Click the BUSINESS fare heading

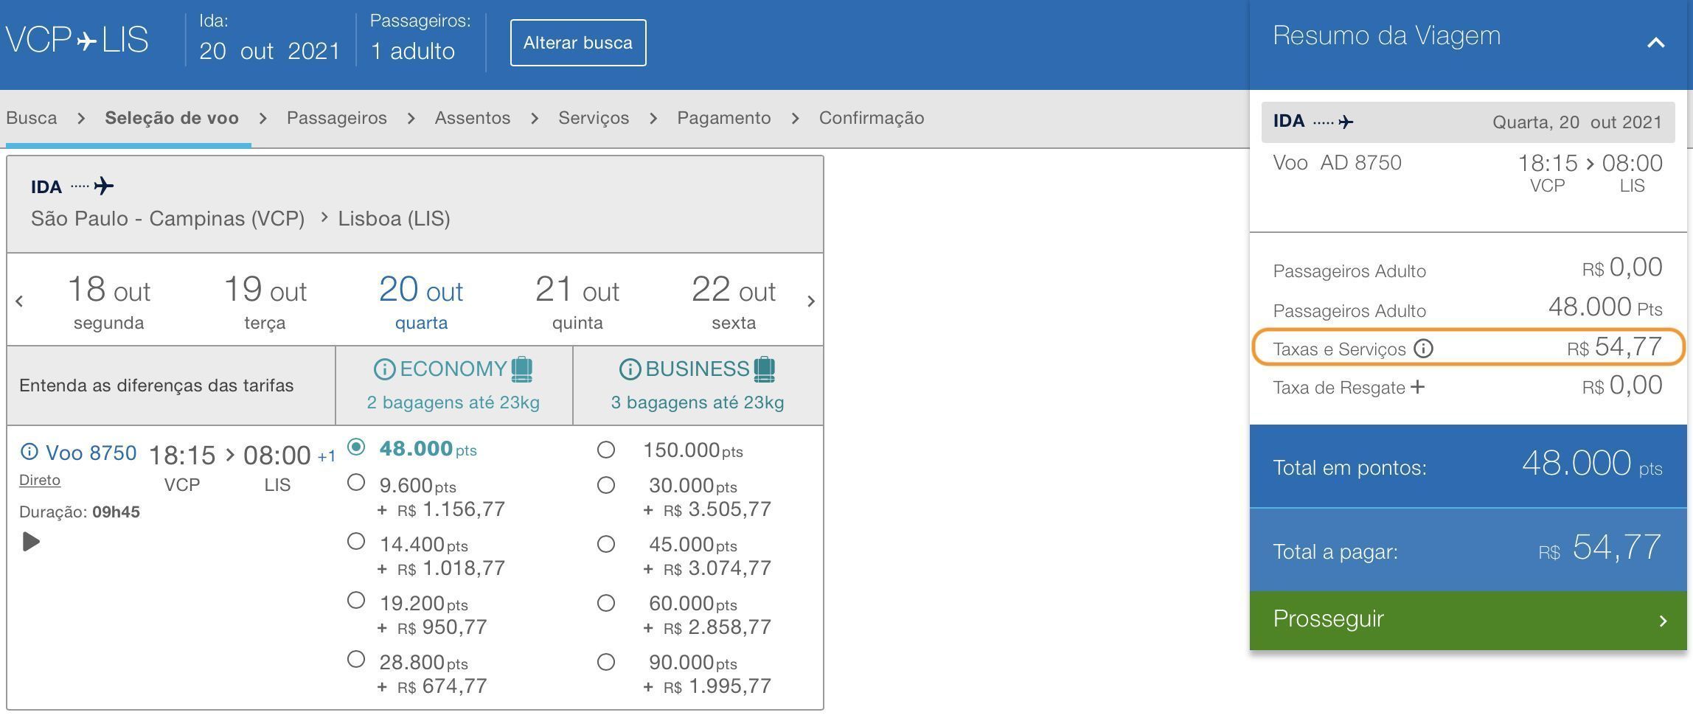(698, 369)
